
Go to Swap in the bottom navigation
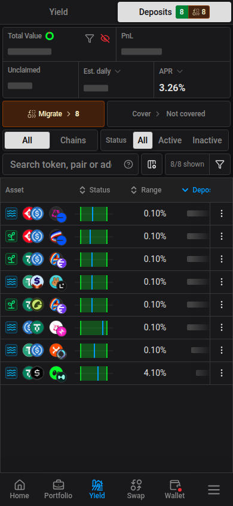136,489
